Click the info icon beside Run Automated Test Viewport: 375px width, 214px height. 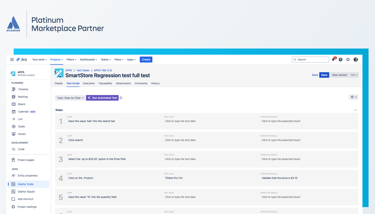(x=121, y=98)
